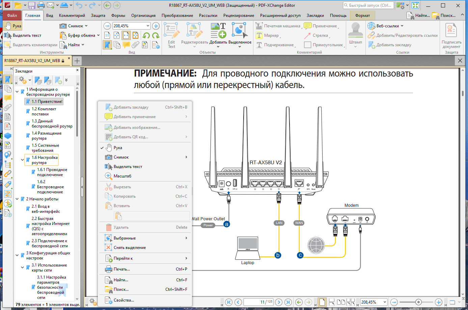This screenshot has width=468, height=310.
Task: Enable single page layout in status bar
Action: (322, 302)
